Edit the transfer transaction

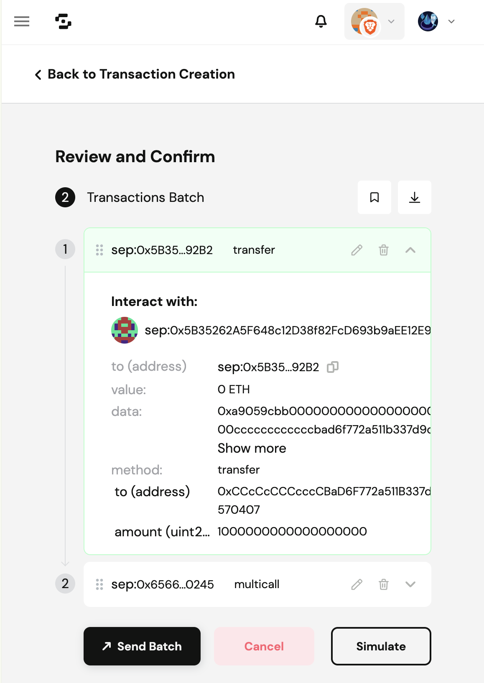tap(357, 250)
